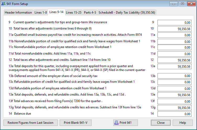Select line 10 total taxes field

(x=175, y=29)
